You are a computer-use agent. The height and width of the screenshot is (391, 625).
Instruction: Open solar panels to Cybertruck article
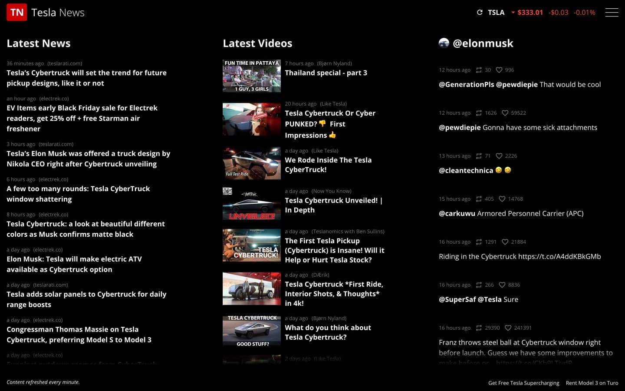(x=86, y=299)
